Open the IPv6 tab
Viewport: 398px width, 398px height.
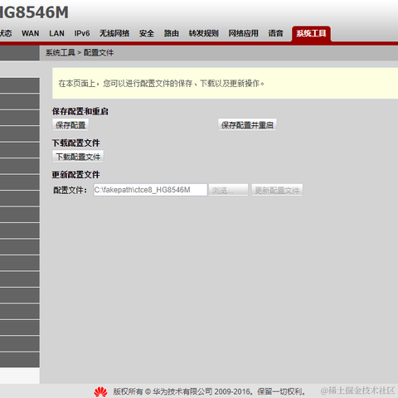pos(82,33)
